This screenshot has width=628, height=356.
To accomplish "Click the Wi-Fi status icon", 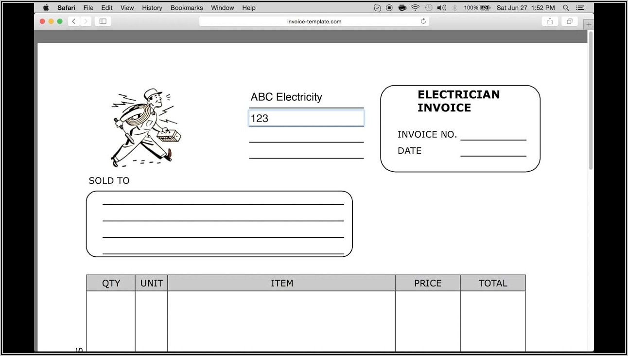I will tap(415, 8).
